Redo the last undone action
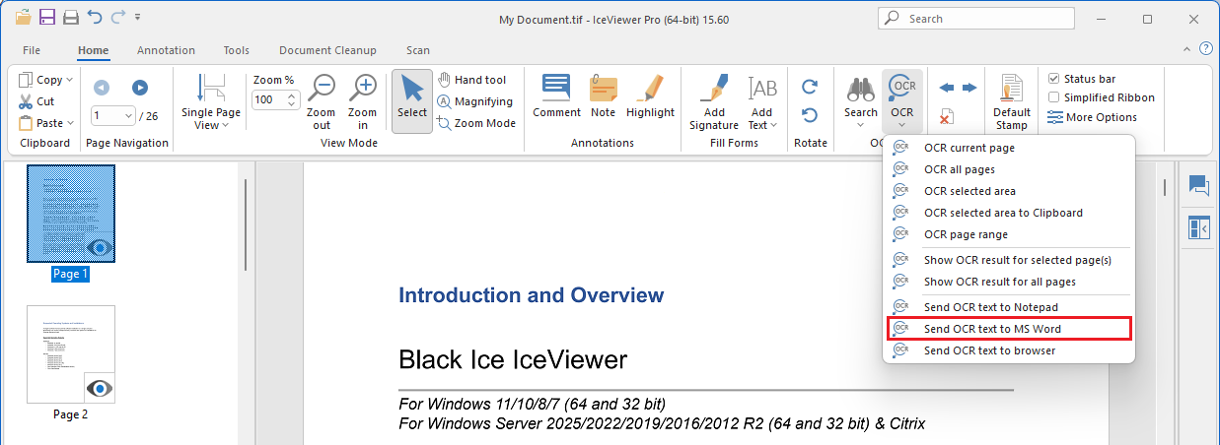The width and height of the screenshot is (1220, 445). click(x=118, y=18)
